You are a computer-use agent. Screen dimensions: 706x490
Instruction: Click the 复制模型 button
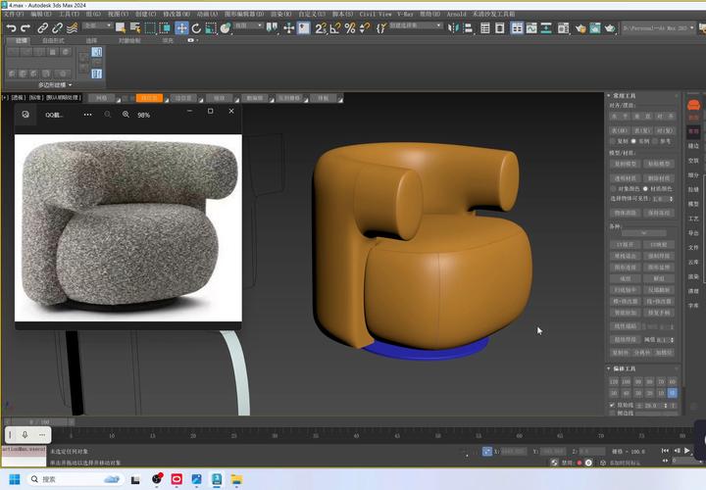coord(626,164)
